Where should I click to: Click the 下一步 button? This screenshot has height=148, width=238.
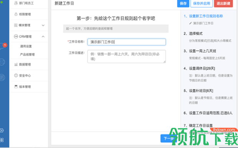point(169,138)
